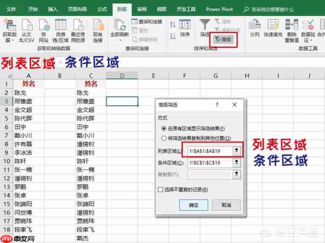Check 选择不重复的记录 checkbox
This screenshot has width=325, height=243.
(160, 189)
